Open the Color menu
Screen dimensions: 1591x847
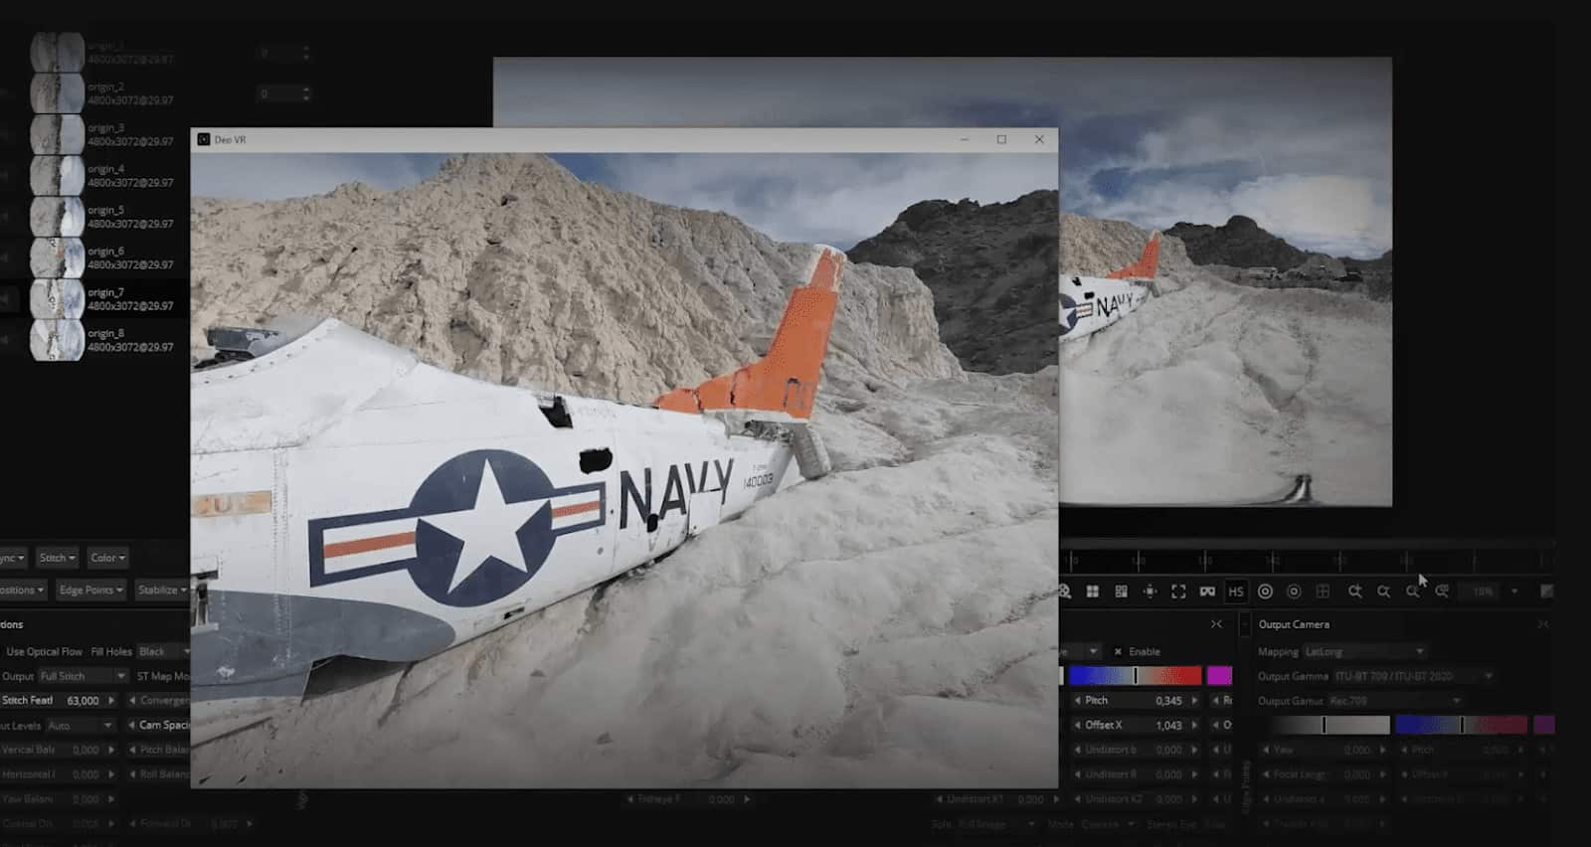pos(107,558)
